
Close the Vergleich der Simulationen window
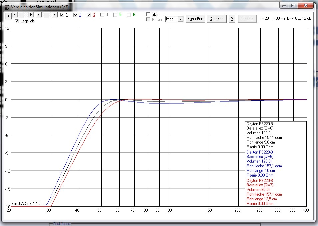coord(306,5)
